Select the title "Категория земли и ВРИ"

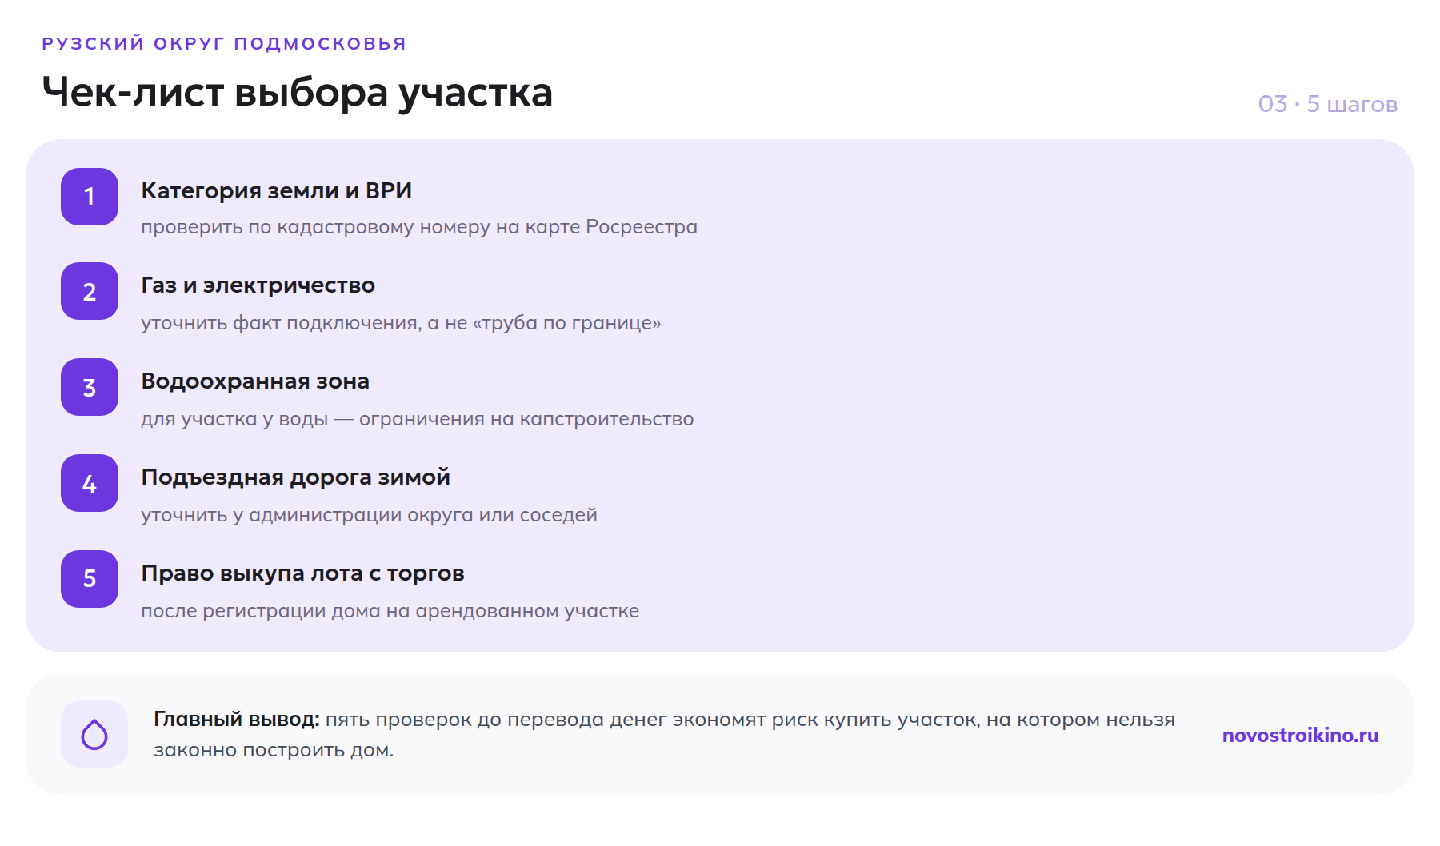coord(276,190)
